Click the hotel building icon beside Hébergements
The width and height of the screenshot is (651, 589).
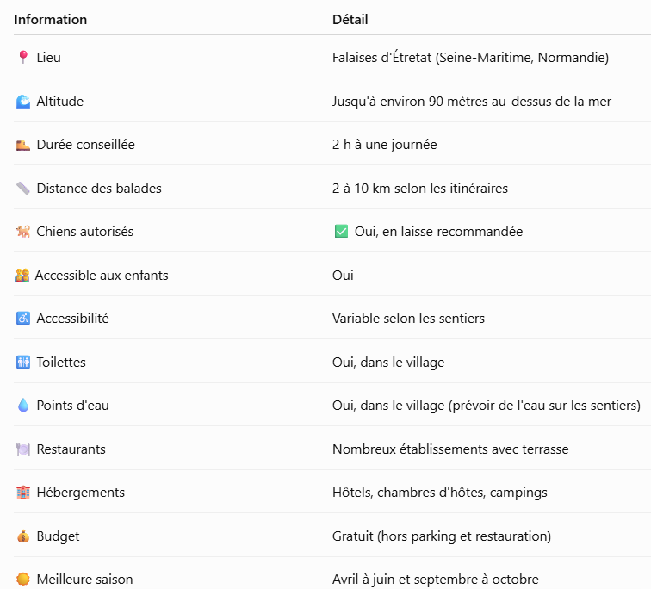point(23,492)
